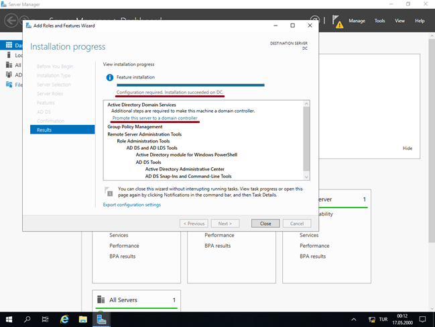Open the View menu
This screenshot has height=327, width=435.
point(399,21)
